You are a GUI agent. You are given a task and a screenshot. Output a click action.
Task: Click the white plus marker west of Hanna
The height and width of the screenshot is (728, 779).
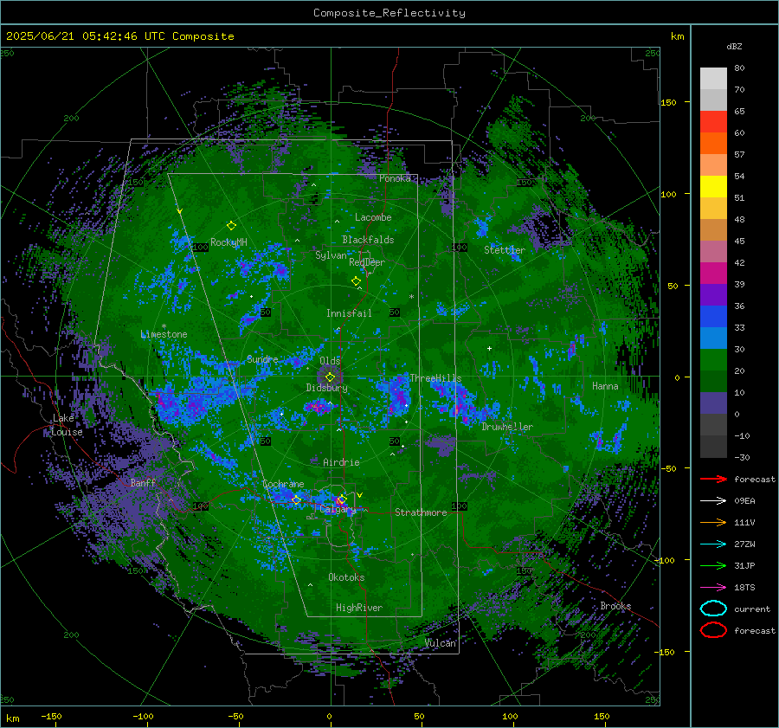(x=489, y=348)
